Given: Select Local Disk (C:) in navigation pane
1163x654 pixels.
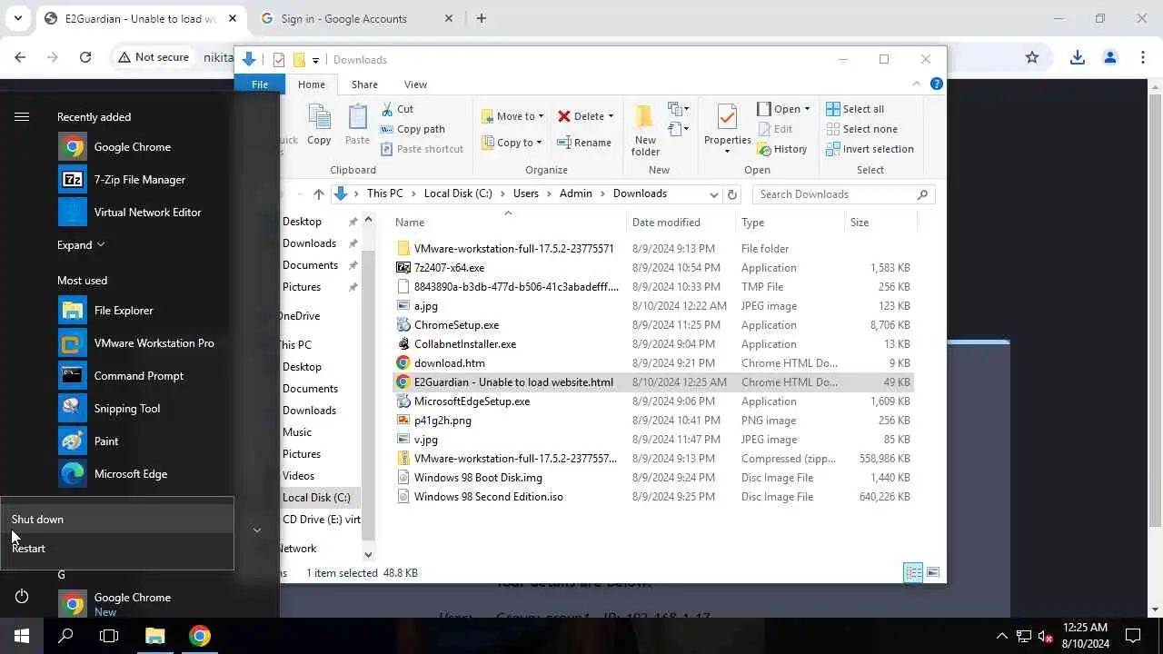Looking at the screenshot, I should pyautogui.click(x=316, y=498).
